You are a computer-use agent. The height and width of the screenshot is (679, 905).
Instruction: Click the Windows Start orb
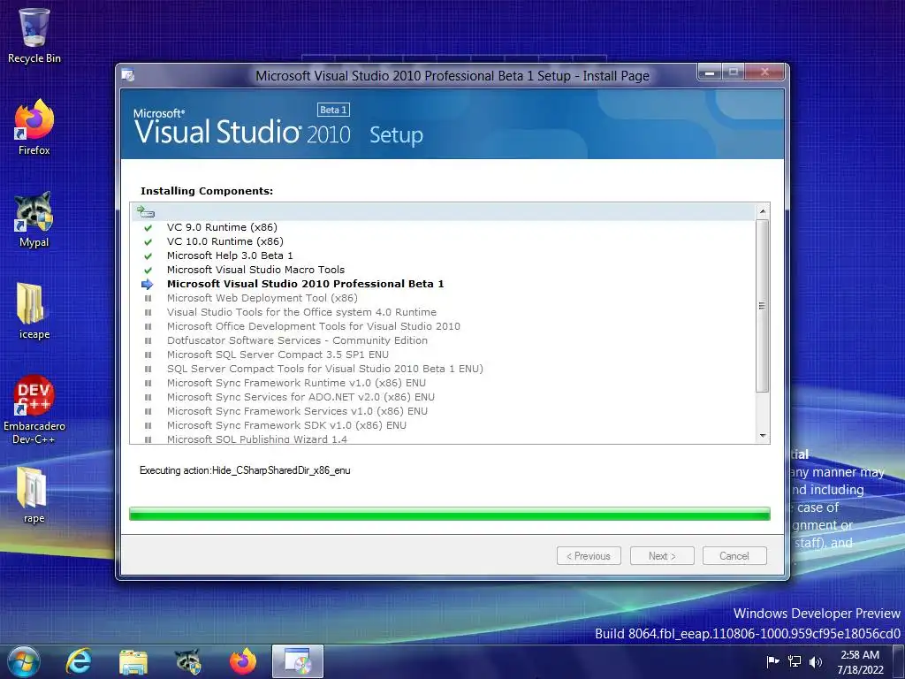[x=24, y=661]
